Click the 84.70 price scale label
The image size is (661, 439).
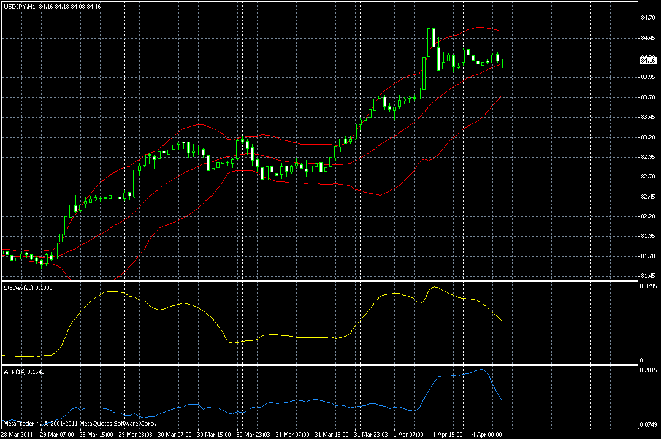[x=648, y=18]
